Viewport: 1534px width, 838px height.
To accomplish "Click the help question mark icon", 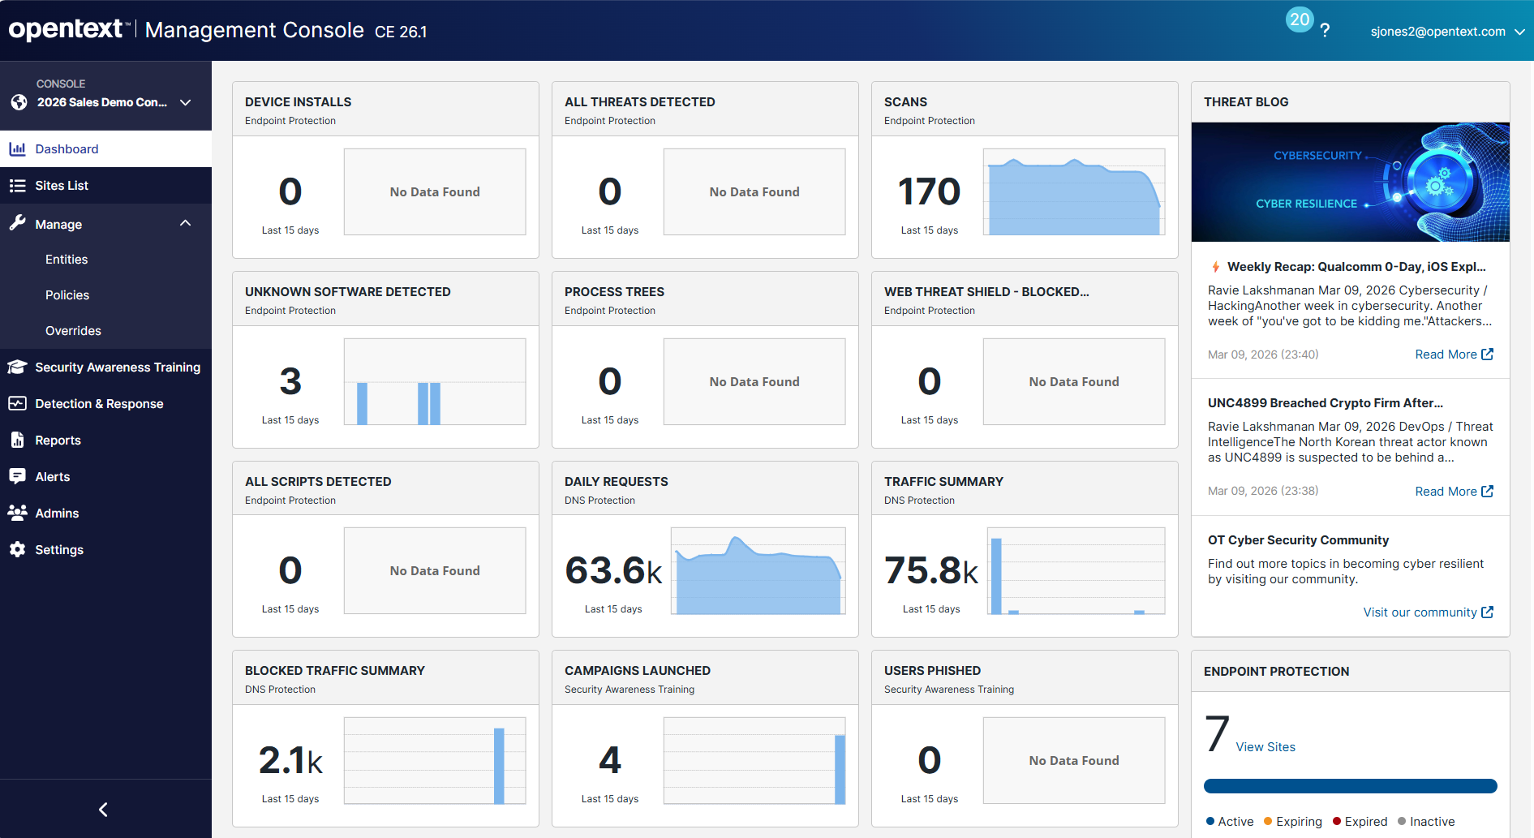I will tap(1325, 30).
